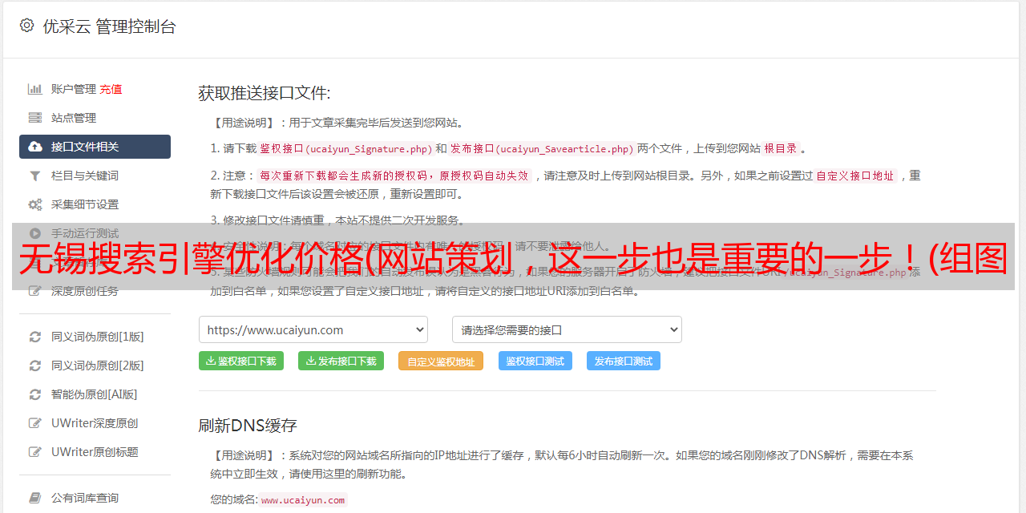Click the book icon for 公有词库查询

click(35, 498)
